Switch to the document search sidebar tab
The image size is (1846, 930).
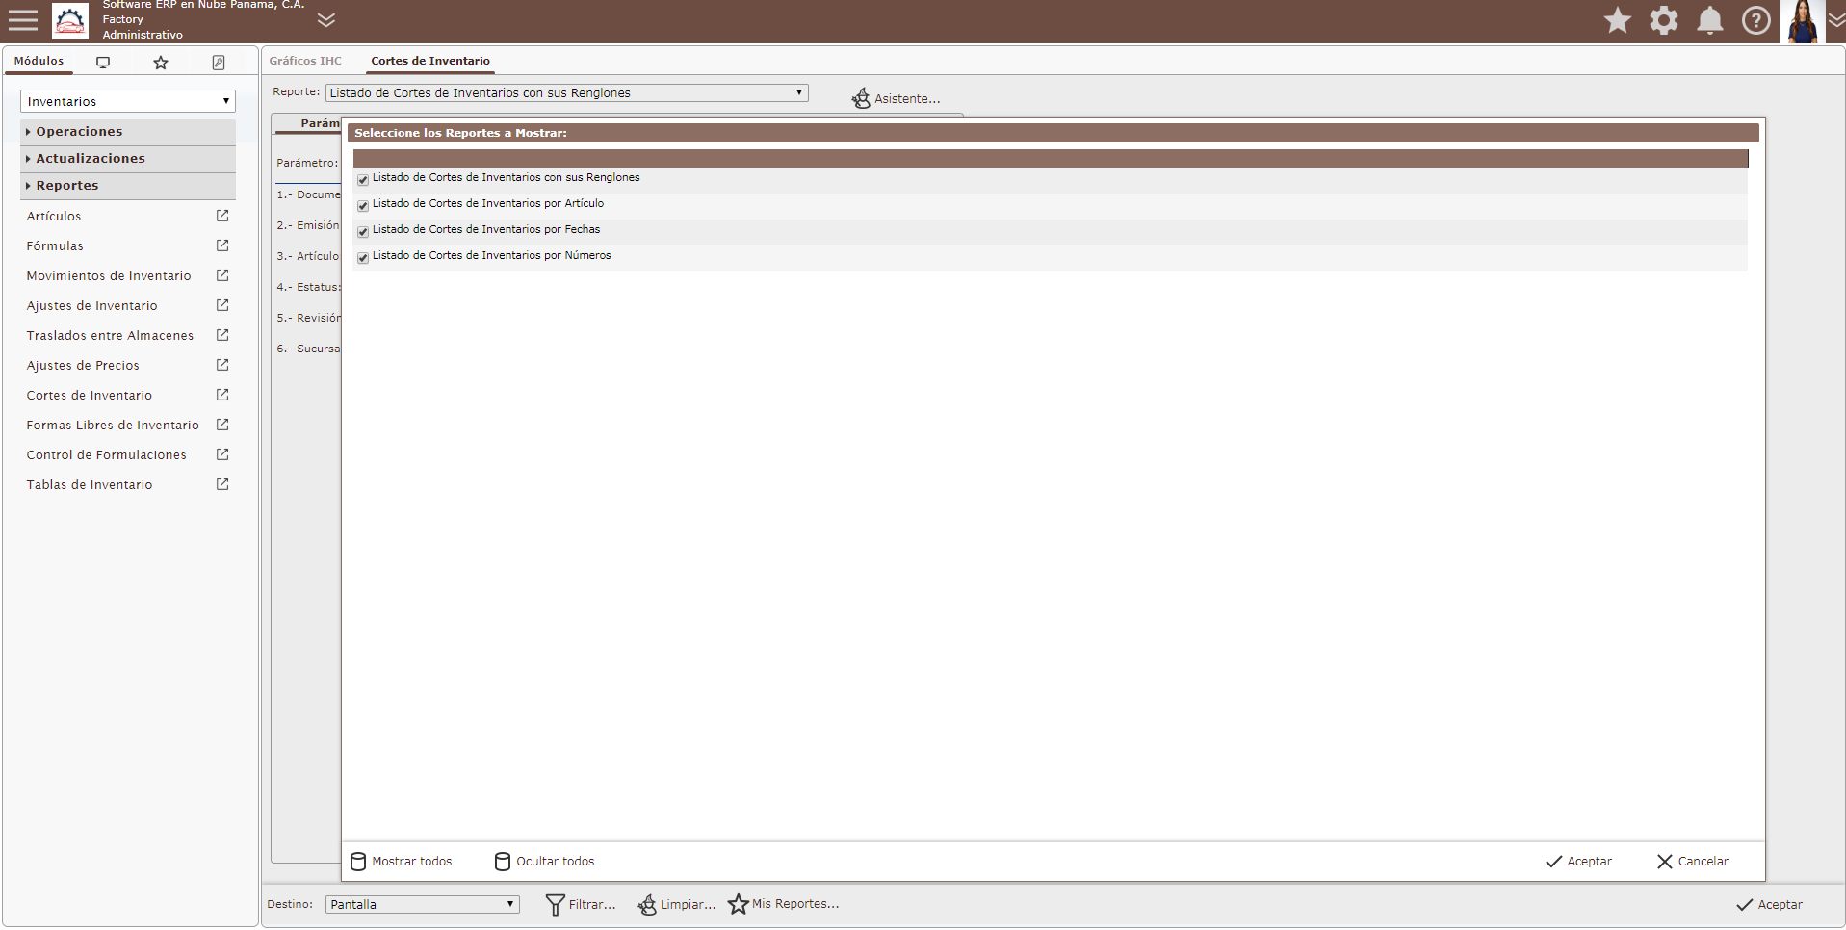point(219,62)
